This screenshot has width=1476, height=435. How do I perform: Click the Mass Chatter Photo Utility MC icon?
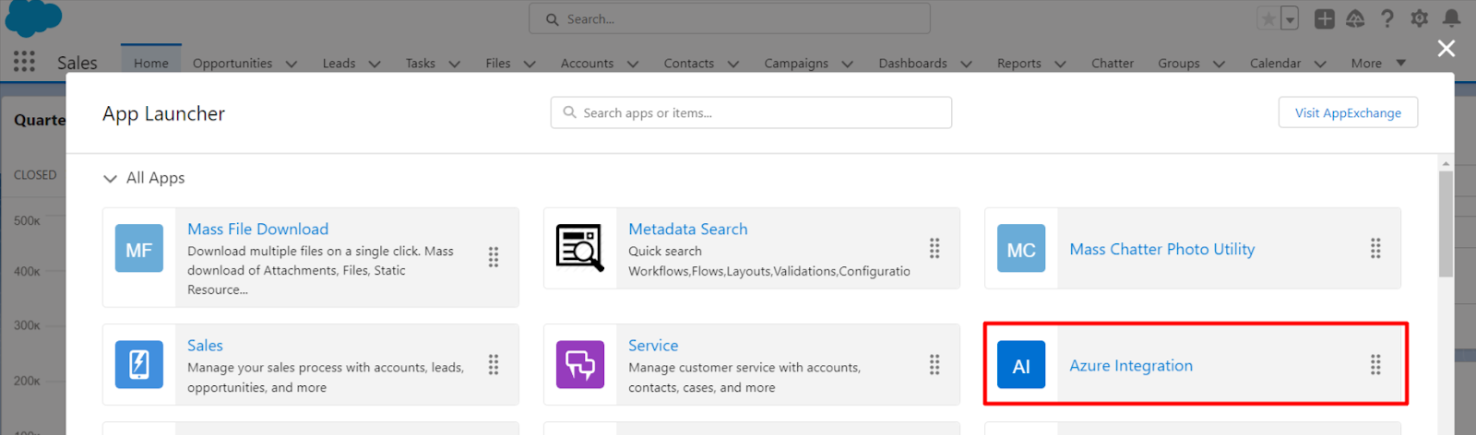1021,249
